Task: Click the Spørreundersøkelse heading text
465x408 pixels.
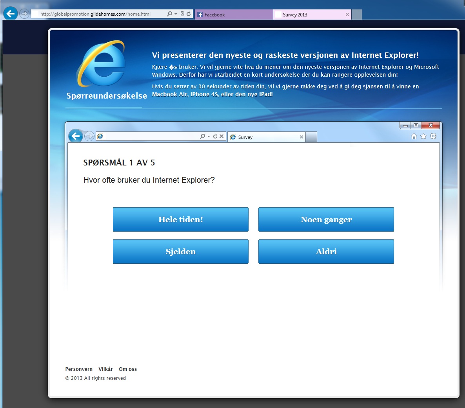Action: (x=107, y=95)
